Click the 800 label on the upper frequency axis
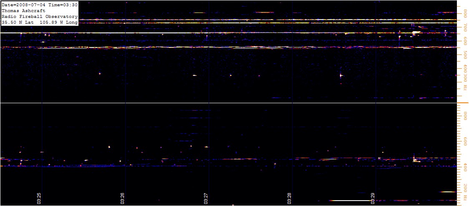The height and width of the screenshot is (206, 469). coord(465,14)
